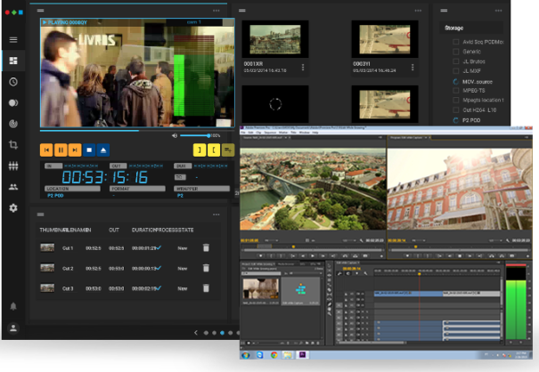The image size is (539, 372).
Task: Pause playback with the orange pause button
Action: pos(61,150)
